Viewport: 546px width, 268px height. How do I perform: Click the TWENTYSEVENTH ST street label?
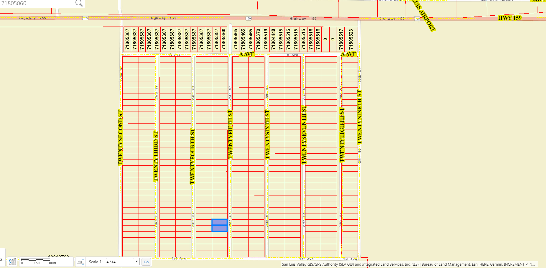304,135
